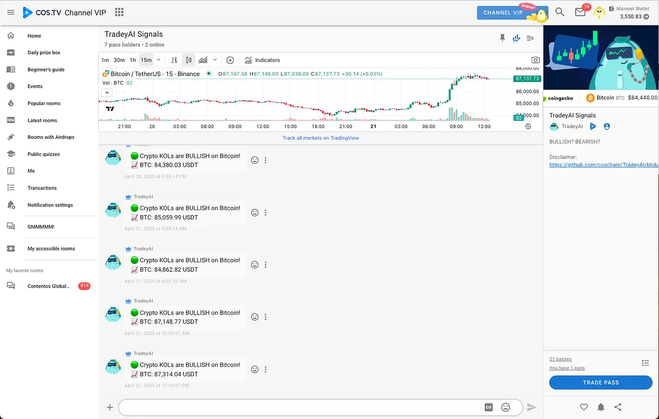Pin the TradeyAI Signals room
Viewport: 659px width, 419px height.
click(x=502, y=38)
